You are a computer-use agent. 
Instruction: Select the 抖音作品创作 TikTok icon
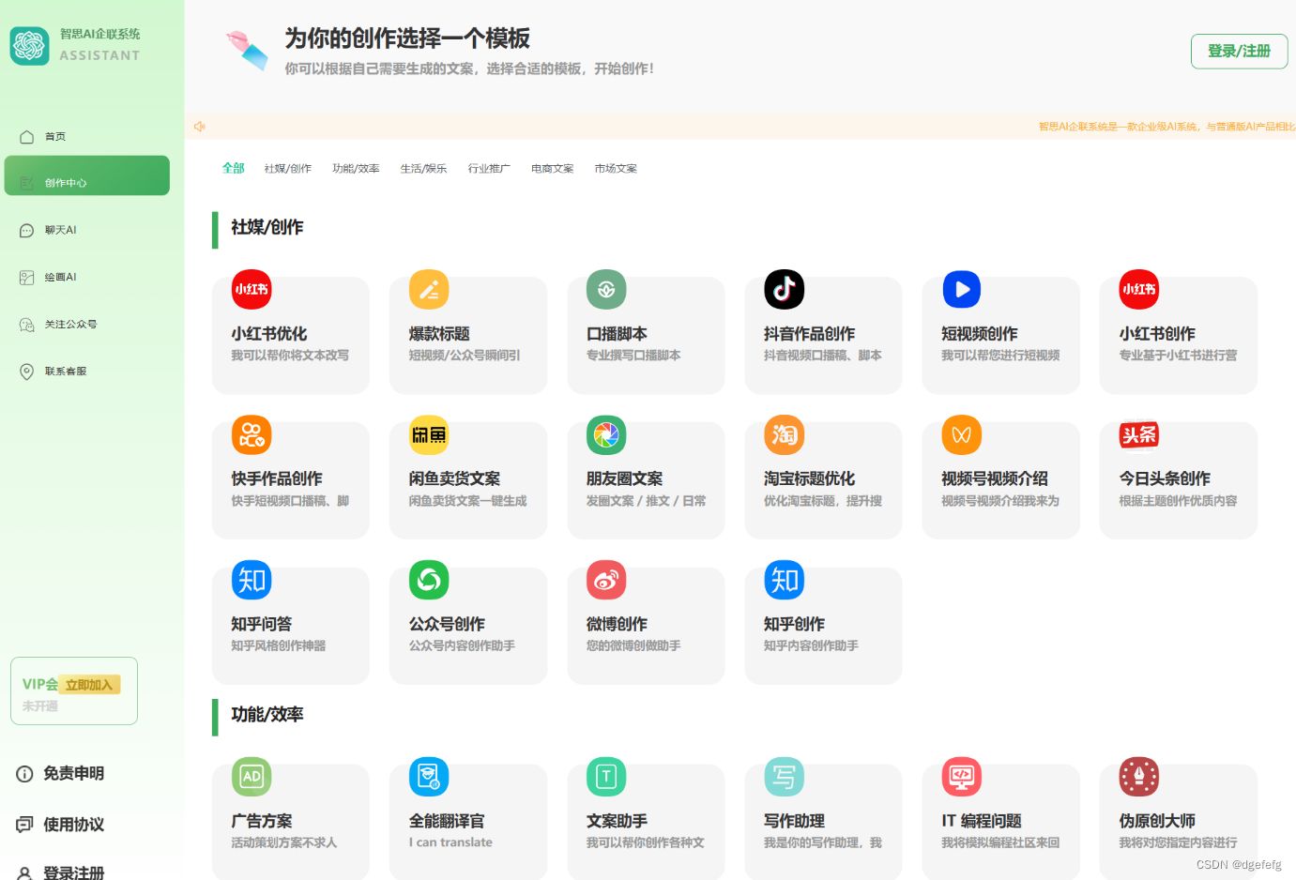(x=784, y=290)
